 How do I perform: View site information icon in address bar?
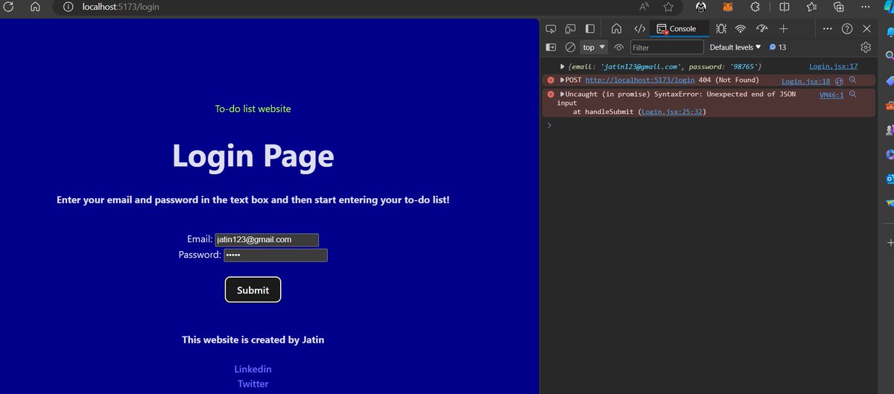(68, 7)
